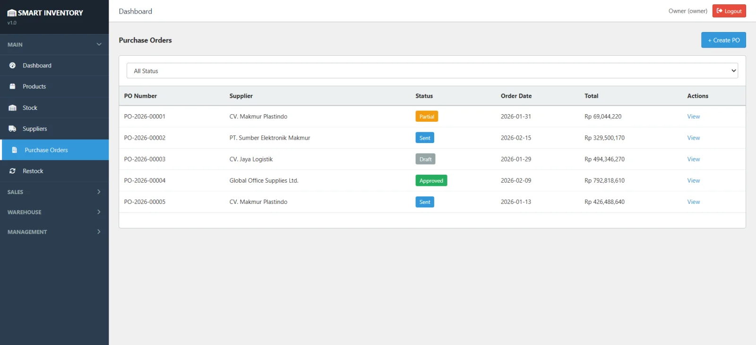Click the Dashboard gauge icon in sidebar
756x345 pixels.
[x=13, y=66]
